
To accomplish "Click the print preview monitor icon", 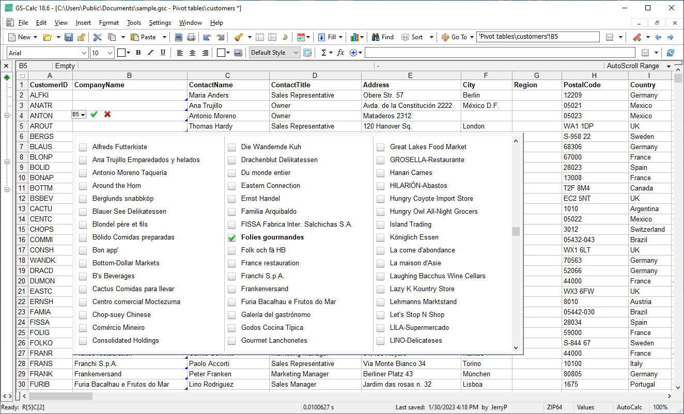I will click(179, 37).
